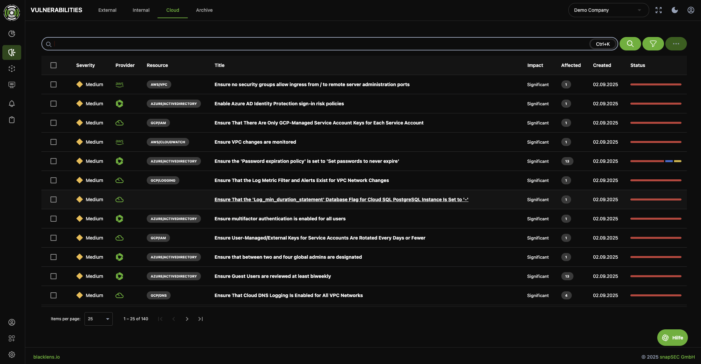The image size is (701, 364).
Task: Open the dashboard pie chart sidebar icon
Action: (x=12, y=34)
